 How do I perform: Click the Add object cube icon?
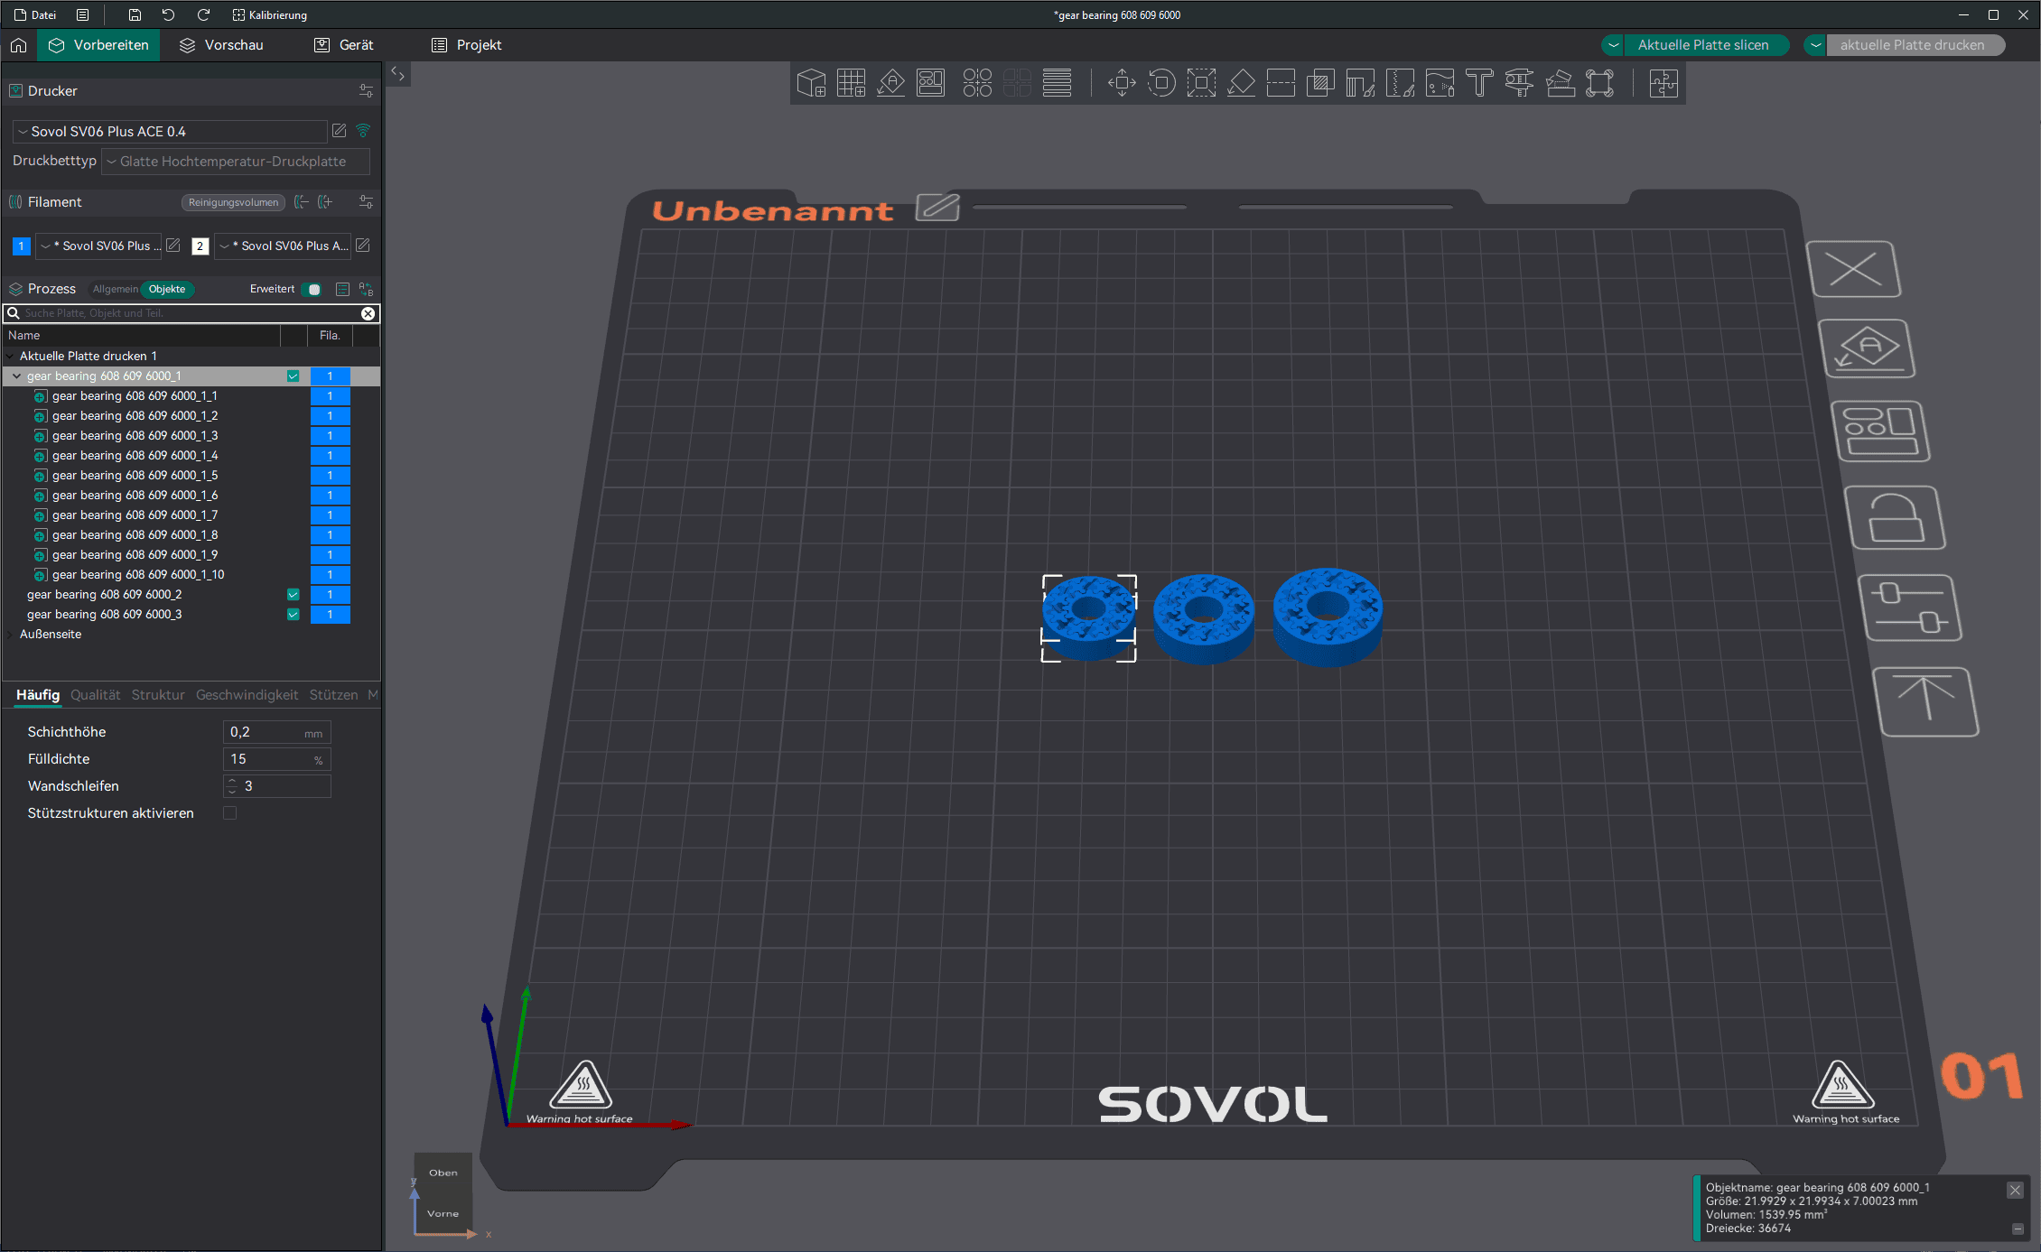click(811, 83)
